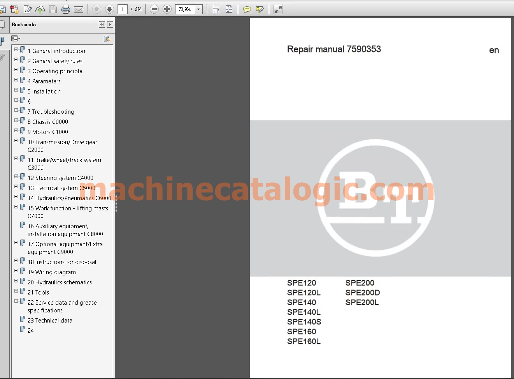Open 13 Electrical system C5000 bookmark
The height and width of the screenshot is (379, 514).
[x=61, y=188]
